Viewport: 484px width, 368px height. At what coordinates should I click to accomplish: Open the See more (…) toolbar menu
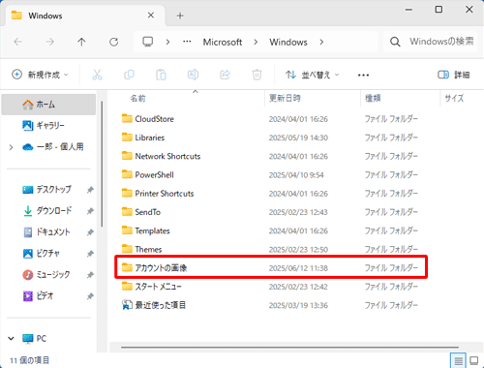(363, 76)
